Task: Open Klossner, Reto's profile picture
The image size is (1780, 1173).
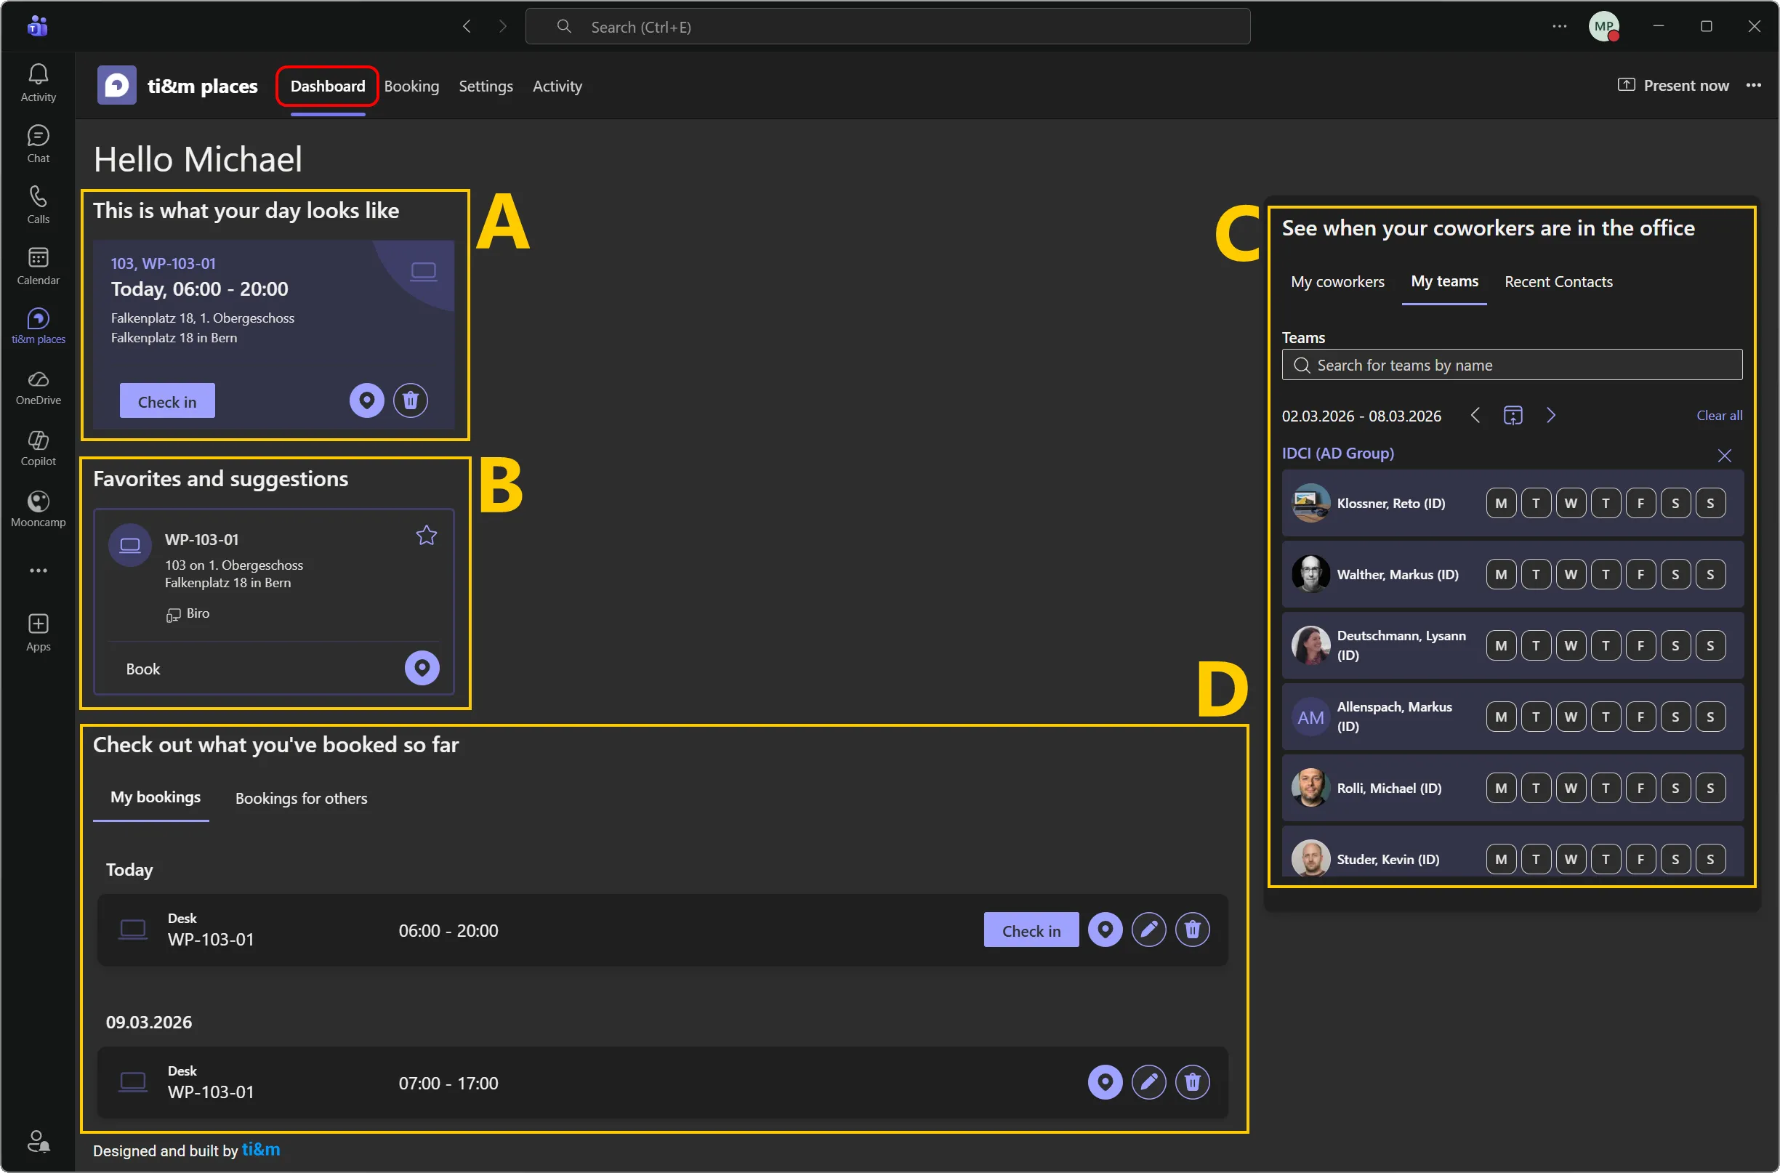Action: (x=1310, y=504)
